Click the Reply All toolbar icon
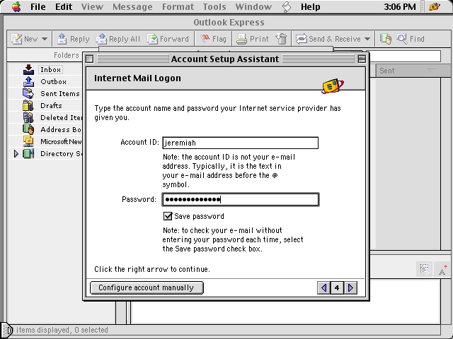 coord(101,39)
